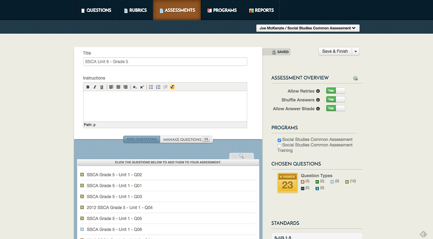The width and height of the screenshot is (433, 239).
Task: Apply subscript formatting
Action: coord(135,87)
